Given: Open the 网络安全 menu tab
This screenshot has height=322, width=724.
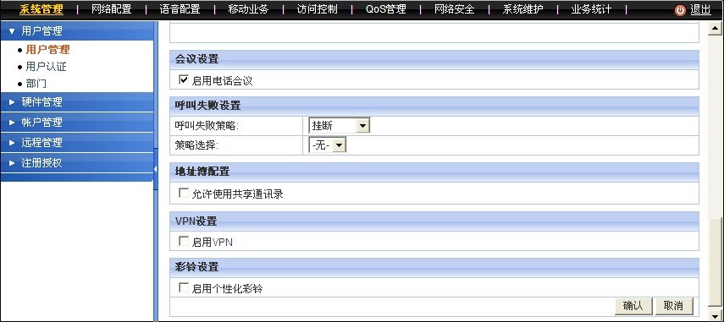Looking at the screenshot, I should (455, 9).
